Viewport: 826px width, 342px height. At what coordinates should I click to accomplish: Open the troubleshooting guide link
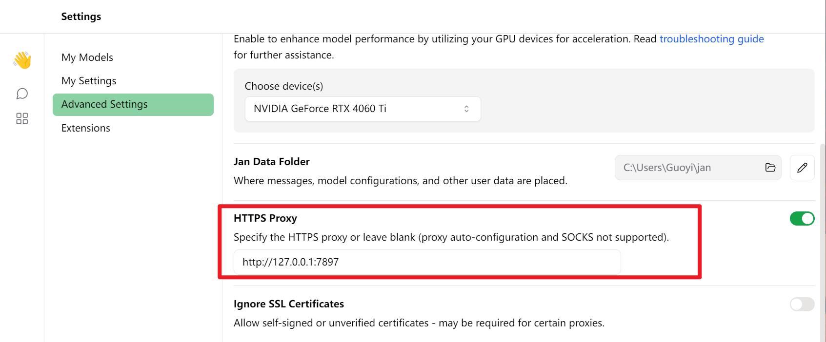pos(711,39)
